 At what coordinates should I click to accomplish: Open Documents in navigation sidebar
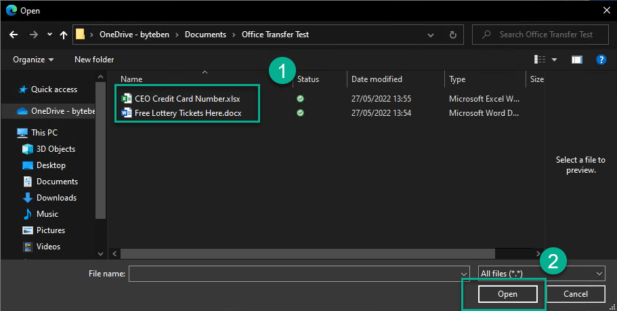[57, 182]
